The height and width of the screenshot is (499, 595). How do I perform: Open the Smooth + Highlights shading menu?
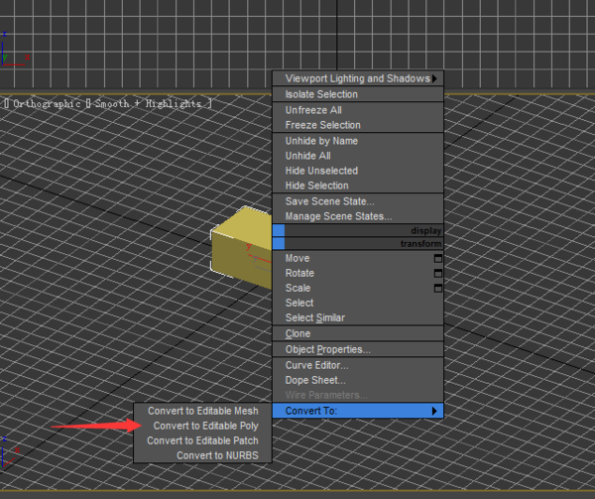pyautogui.click(x=149, y=103)
